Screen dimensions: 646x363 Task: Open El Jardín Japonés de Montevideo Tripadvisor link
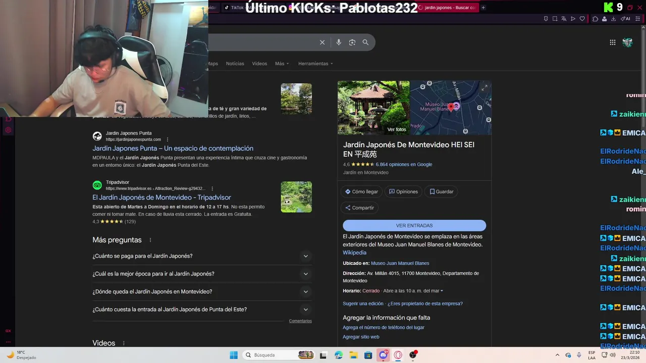pyautogui.click(x=161, y=198)
